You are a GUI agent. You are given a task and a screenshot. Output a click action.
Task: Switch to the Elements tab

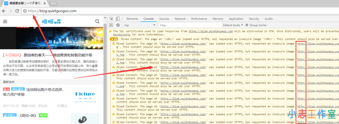[132, 19]
